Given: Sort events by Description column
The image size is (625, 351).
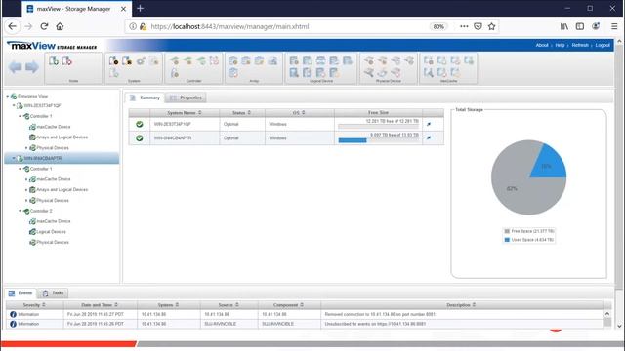Looking at the screenshot, I should point(461,305).
